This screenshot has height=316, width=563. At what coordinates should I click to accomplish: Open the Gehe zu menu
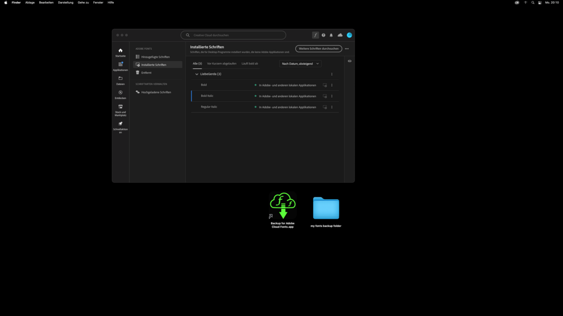pos(83,2)
